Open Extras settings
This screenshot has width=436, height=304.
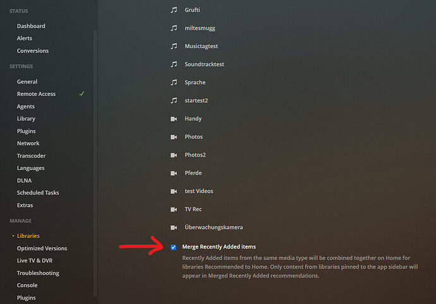point(25,205)
